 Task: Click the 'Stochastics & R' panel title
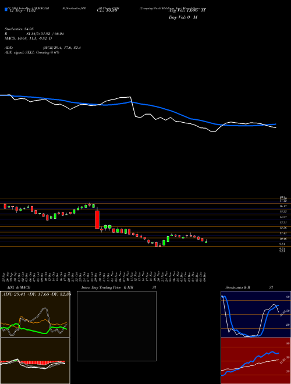(237, 287)
